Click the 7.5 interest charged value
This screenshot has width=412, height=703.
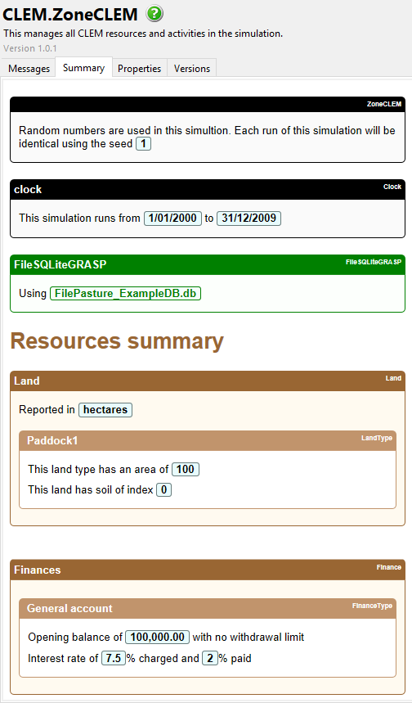[x=114, y=659]
